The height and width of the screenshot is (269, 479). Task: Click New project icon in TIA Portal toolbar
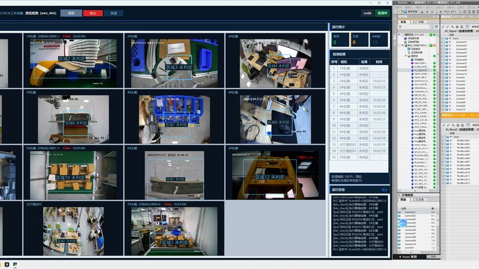click(x=396, y=11)
